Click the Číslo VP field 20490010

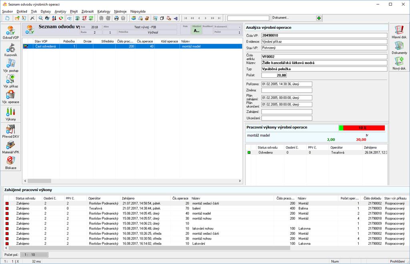click(324, 35)
